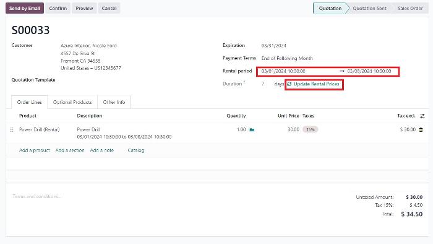
Task: Click the forecast chart icon next to quantity
Action: pyautogui.click(x=252, y=129)
